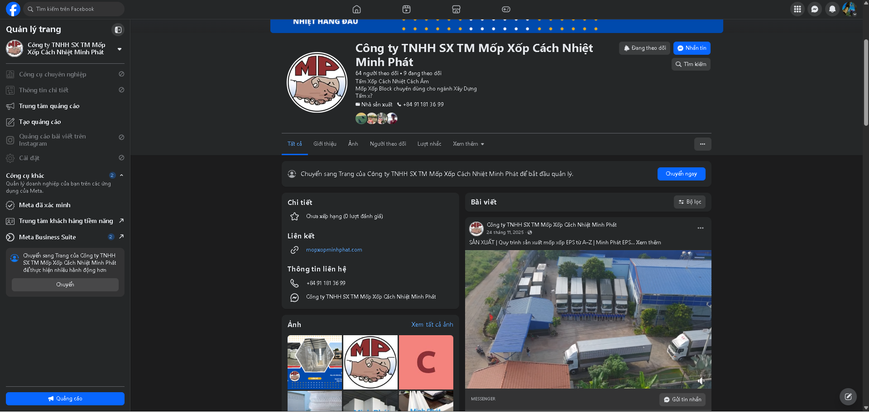The width and height of the screenshot is (869, 413).
Task: Switch to the Giới thiệu tab
Action: pyautogui.click(x=325, y=144)
